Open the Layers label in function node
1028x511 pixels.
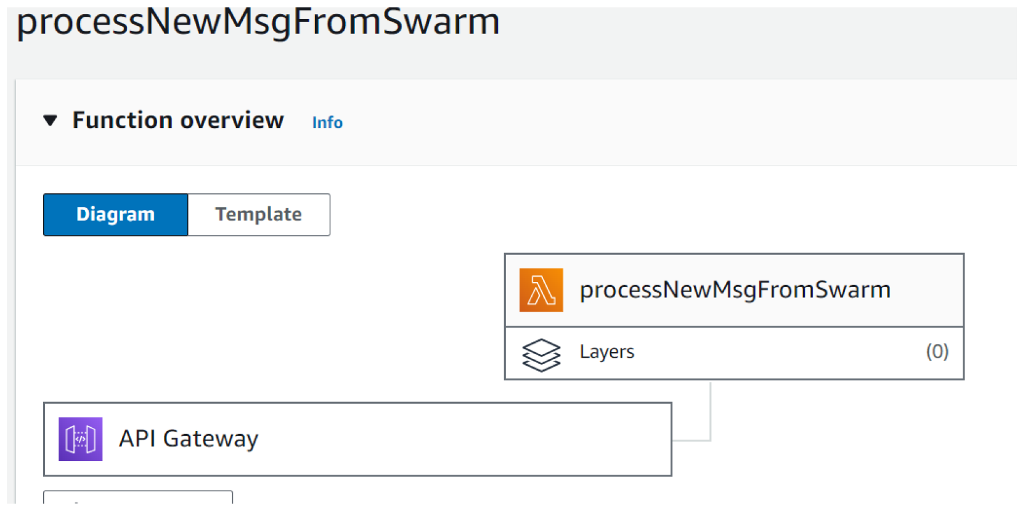(606, 352)
